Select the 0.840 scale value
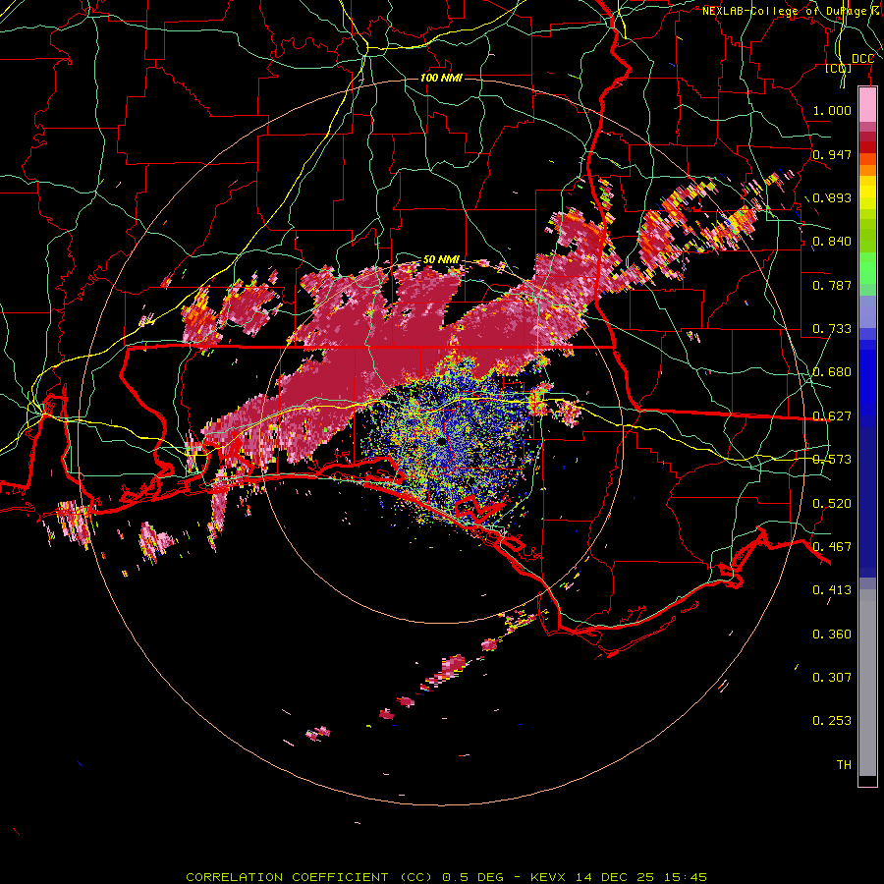Screen dimensions: 884x884 pyautogui.click(x=832, y=242)
